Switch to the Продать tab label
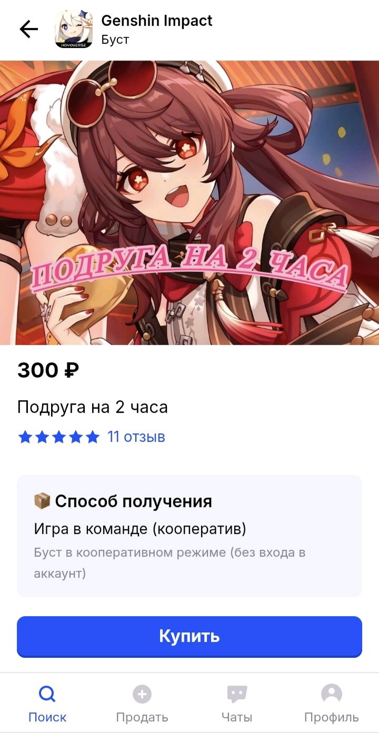The width and height of the screenshot is (379, 733). [x=142, y=717]
